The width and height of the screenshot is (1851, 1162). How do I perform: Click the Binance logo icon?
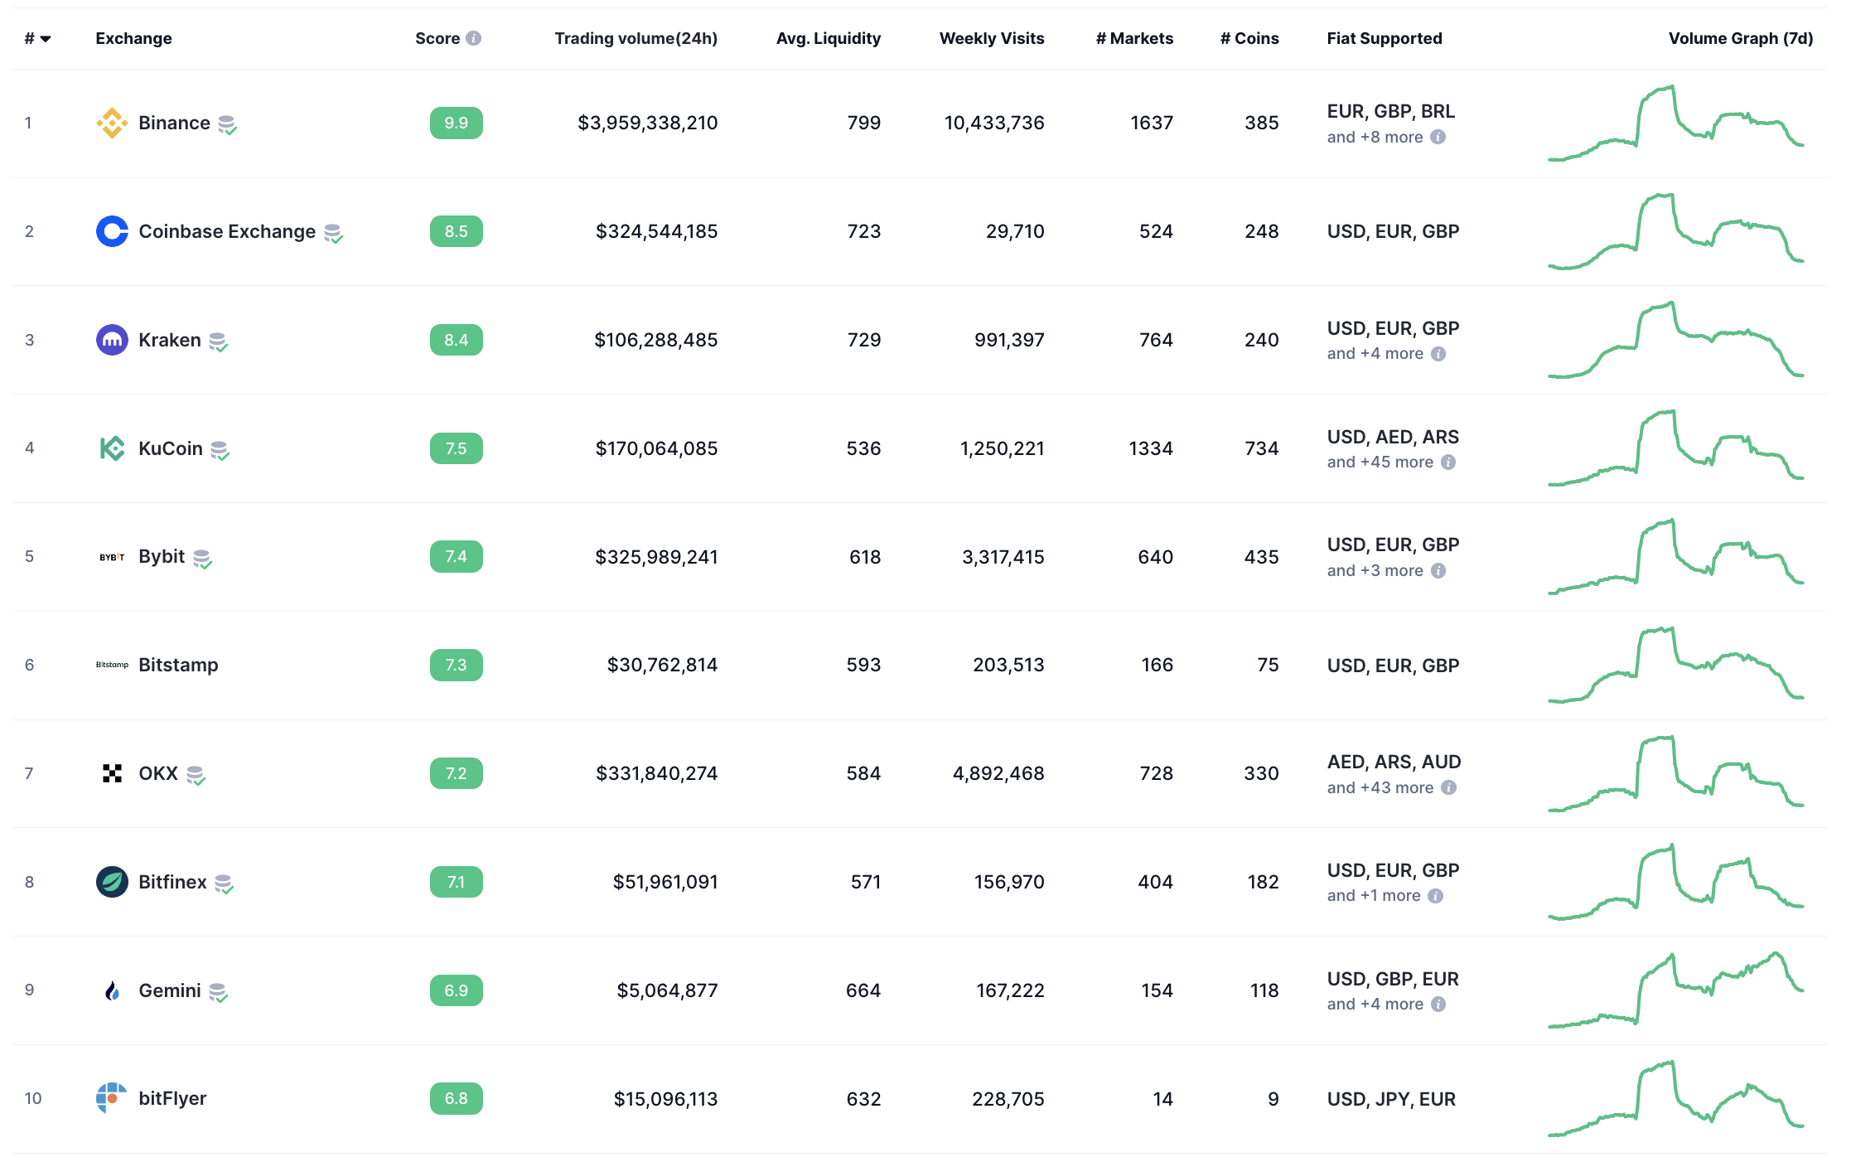(112, 123)
